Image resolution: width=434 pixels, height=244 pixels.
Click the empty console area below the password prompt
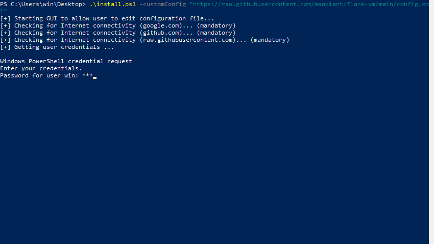[204, 163]
